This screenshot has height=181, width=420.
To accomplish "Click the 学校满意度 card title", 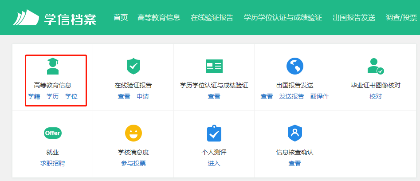I will (133, 152).
